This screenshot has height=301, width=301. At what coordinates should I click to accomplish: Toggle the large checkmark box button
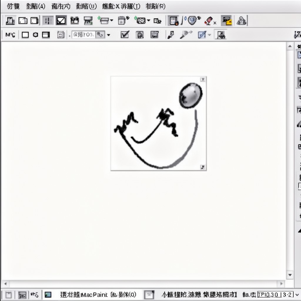[x=61, y=20]
